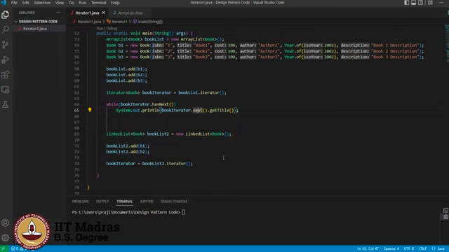
Task: Open the File menu
Action: 14,3
